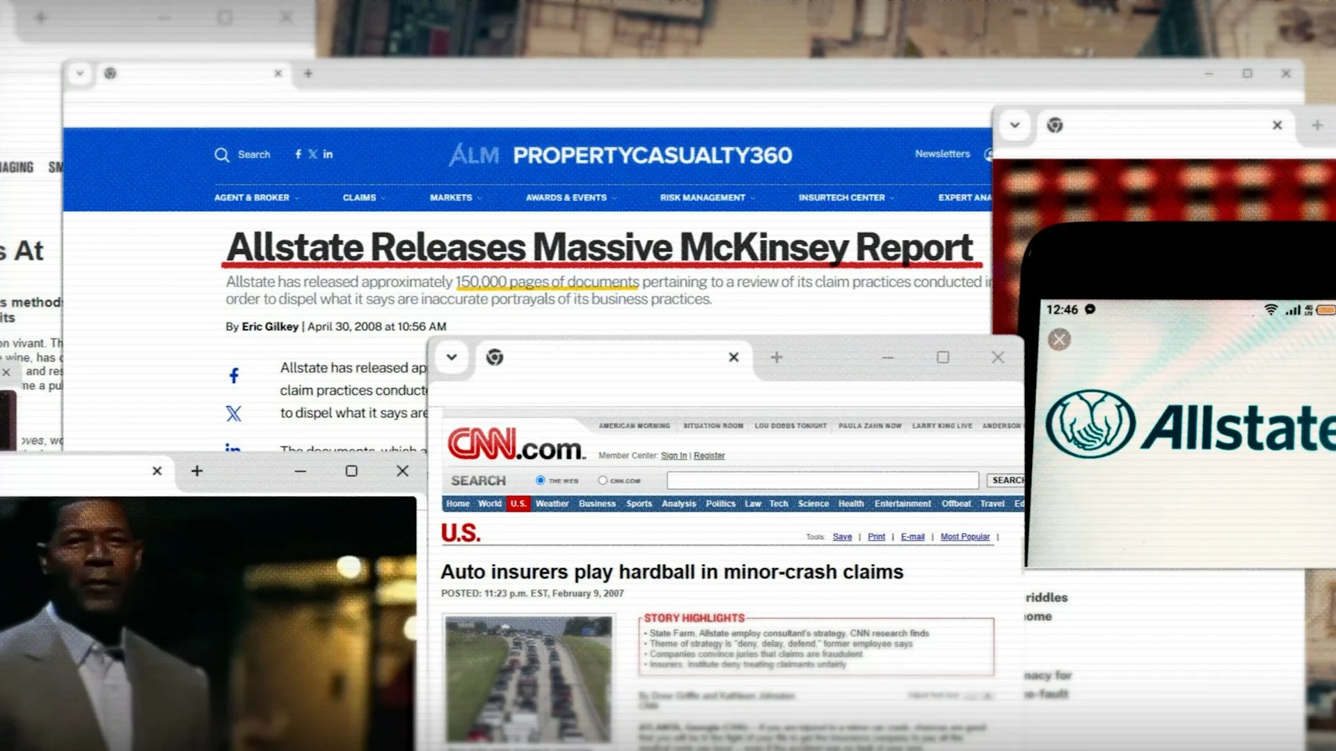Click the Sign In member link
The image size is (1336, 751).
point(674,455)
